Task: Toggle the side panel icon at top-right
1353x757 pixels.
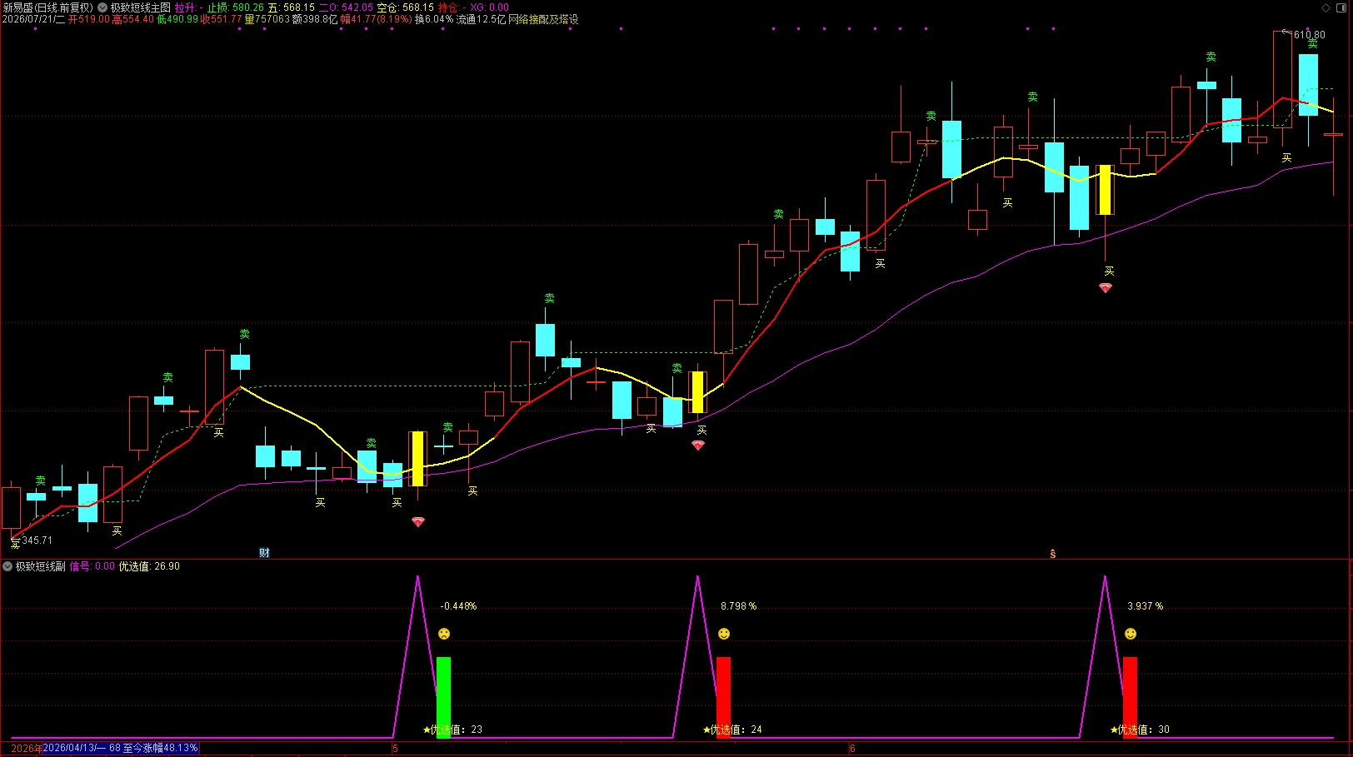Action: click(x=1343, y=7)
